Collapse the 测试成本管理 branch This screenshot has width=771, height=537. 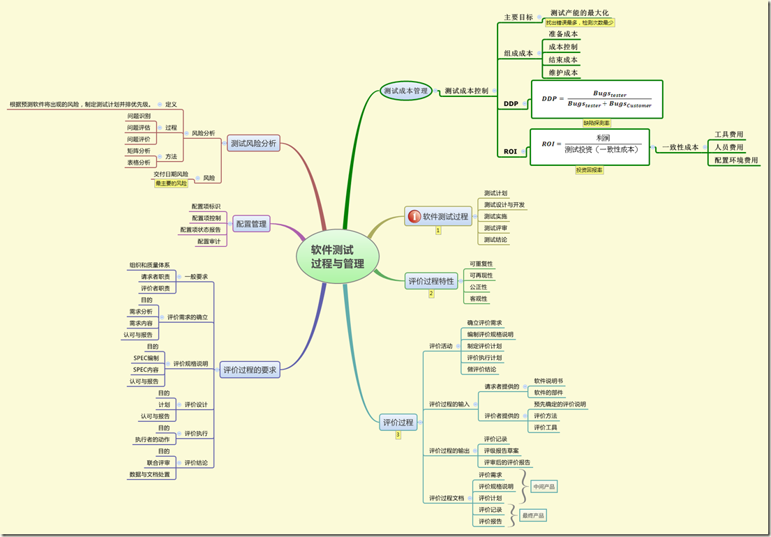point(435,91)
